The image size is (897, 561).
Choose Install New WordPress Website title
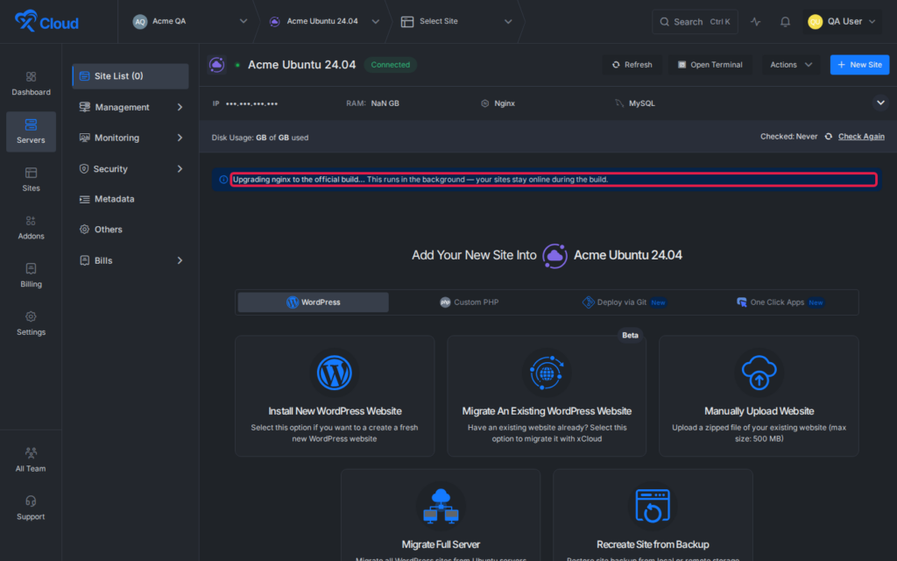click(x=335, y=411)
